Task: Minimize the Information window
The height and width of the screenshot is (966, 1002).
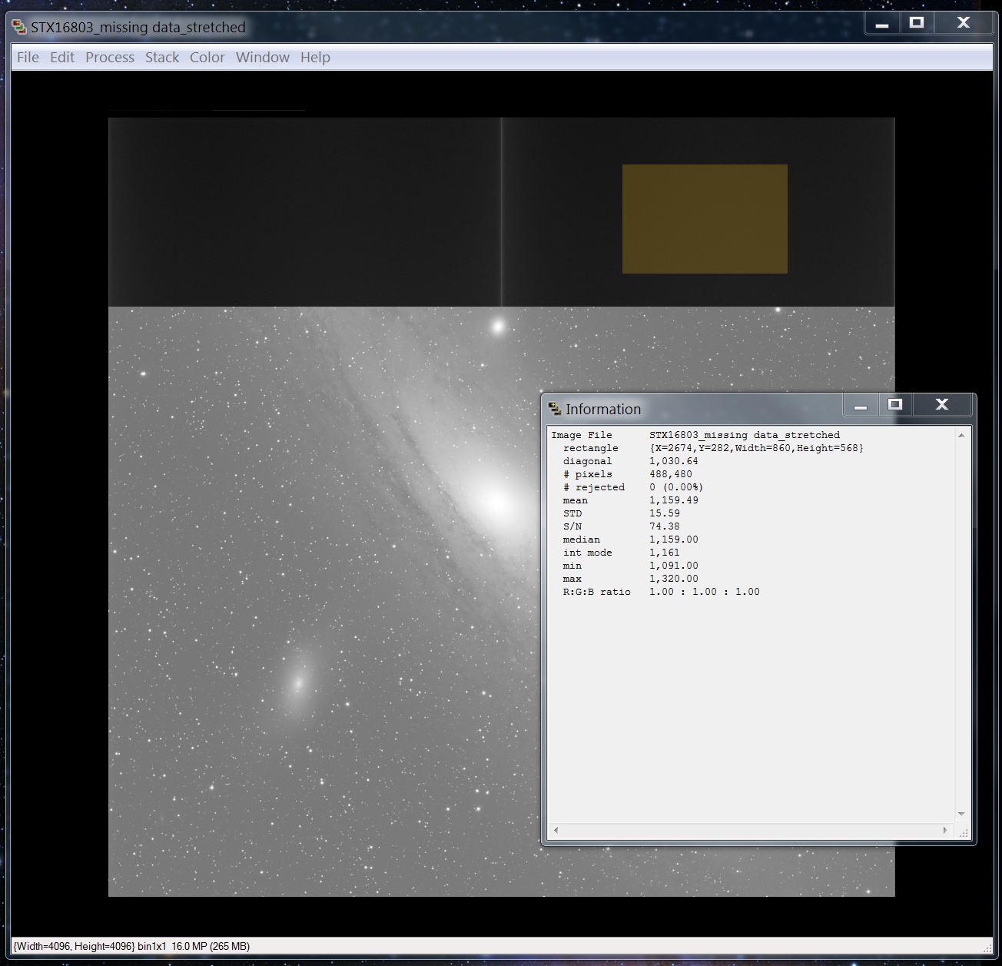Action: coord(861,405)
